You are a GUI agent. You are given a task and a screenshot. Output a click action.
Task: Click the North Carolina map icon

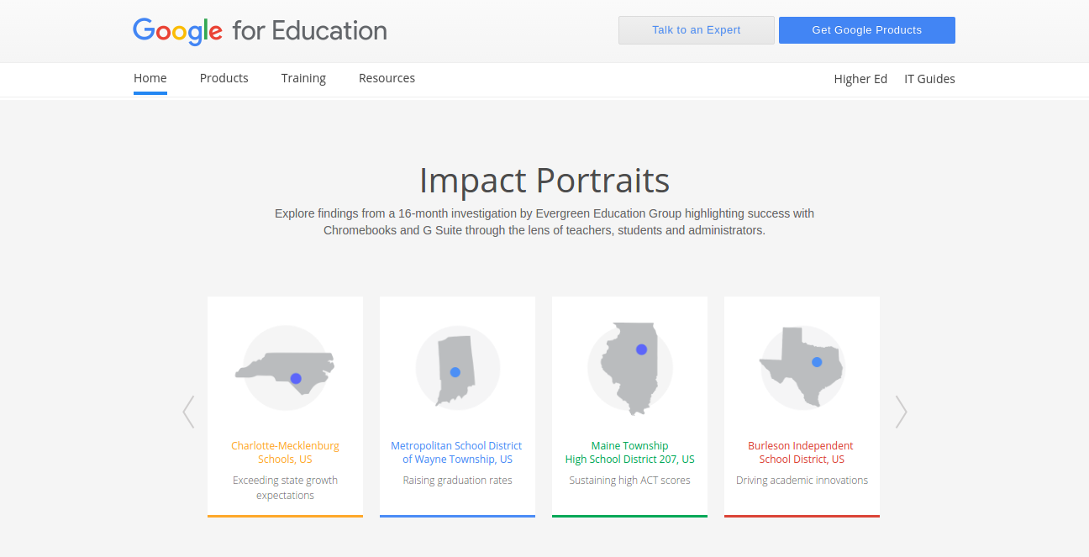click(285, 369)
